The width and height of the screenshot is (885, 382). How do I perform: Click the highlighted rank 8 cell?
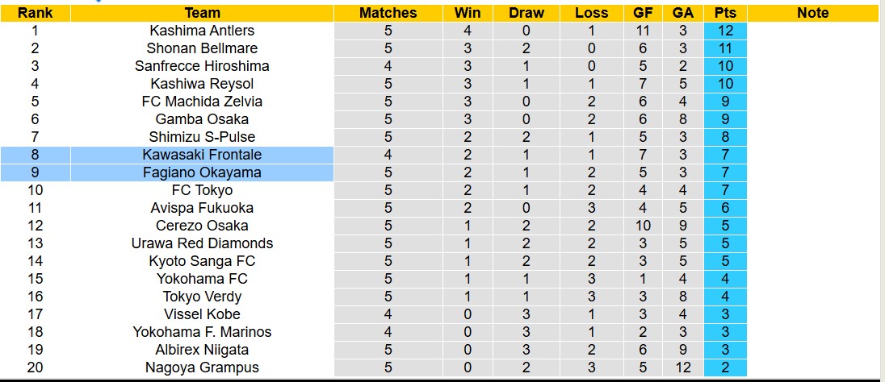coord(35,155)
